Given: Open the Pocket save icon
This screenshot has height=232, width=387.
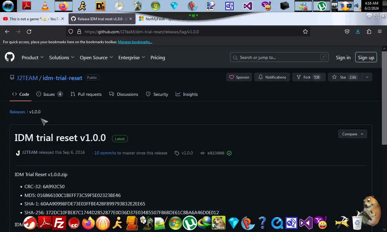Looking at the screenshot, I should click(347, 31).
